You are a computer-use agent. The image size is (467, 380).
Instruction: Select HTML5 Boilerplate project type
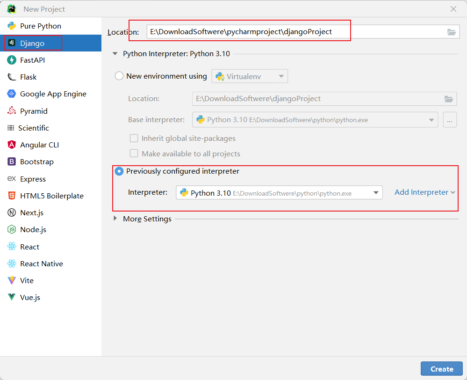tap(50, 196)
